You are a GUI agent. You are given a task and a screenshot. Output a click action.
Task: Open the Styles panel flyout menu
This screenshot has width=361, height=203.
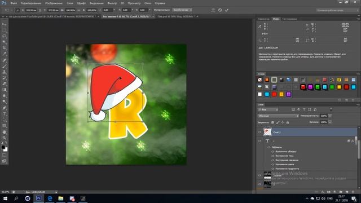(358, 74)
